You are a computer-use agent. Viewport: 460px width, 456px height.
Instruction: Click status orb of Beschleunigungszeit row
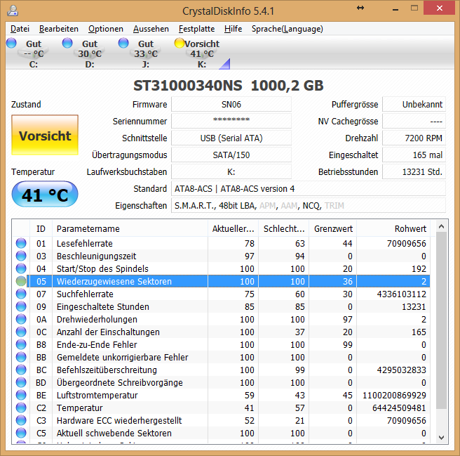[21, 256]
